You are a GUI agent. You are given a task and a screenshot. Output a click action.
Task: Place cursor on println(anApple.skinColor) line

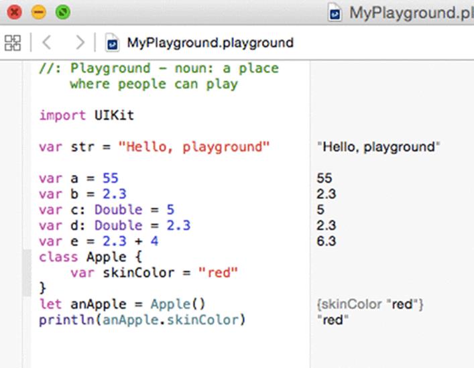(x=142, y=320)
